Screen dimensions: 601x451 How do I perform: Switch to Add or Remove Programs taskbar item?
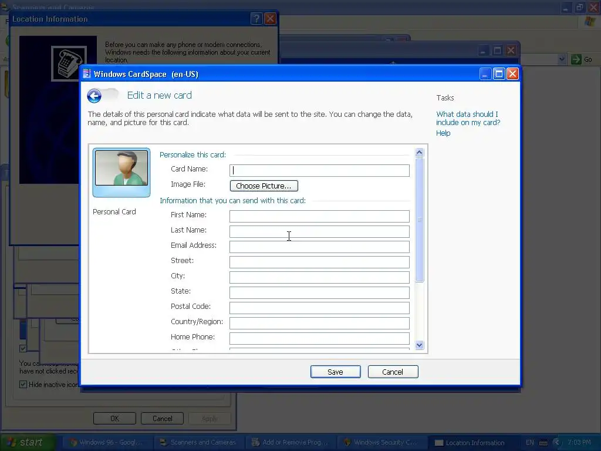(290, 442)
